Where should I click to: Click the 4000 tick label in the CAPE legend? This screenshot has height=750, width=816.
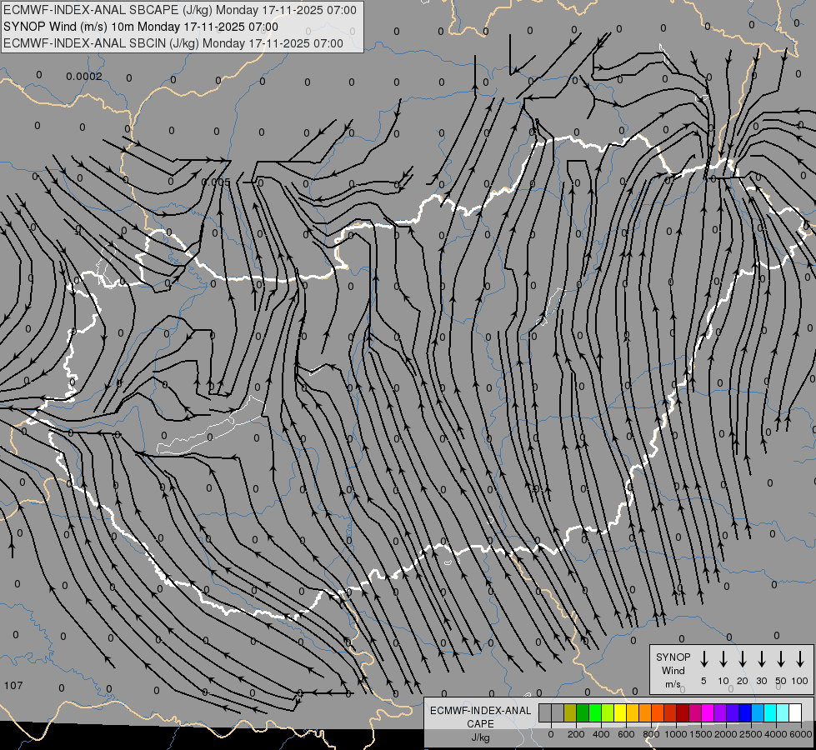coord(775,734)
